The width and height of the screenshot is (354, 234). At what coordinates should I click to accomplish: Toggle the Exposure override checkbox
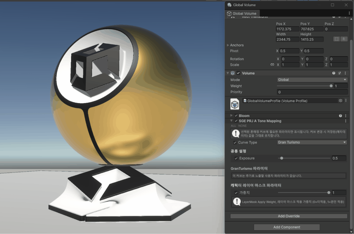click(x=236, y=158)
